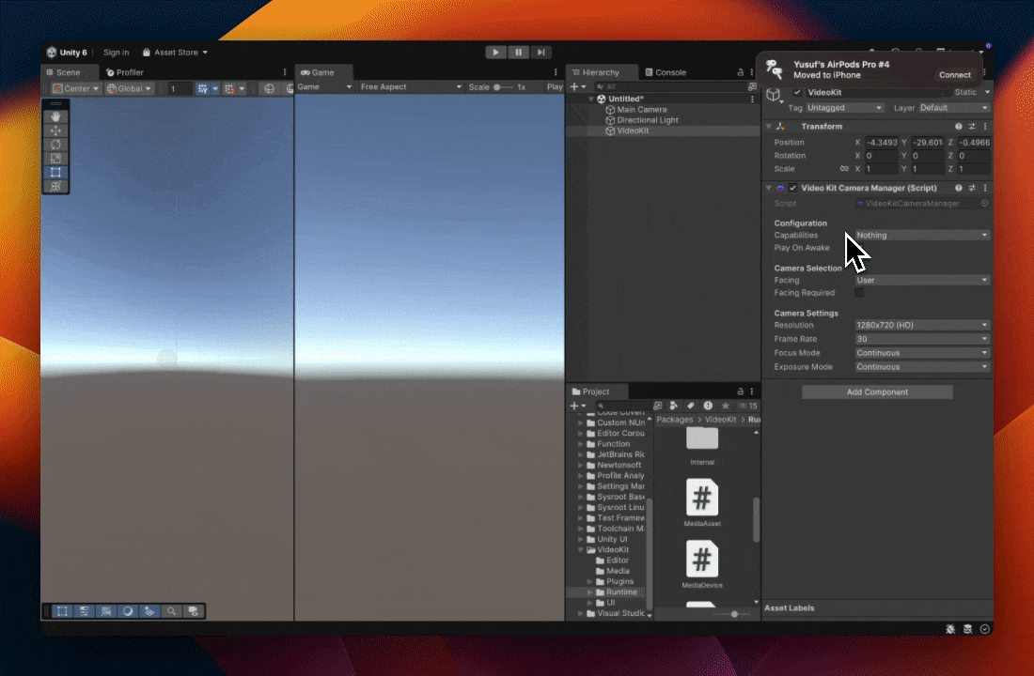The height and width of the screenshot is (676, 1034).
Task: Click Connect on the AirPods notification
Action: pyautogui.click(x=954, y=75)
